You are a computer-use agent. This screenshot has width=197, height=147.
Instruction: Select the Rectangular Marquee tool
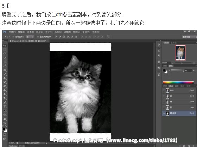(5, 49)
